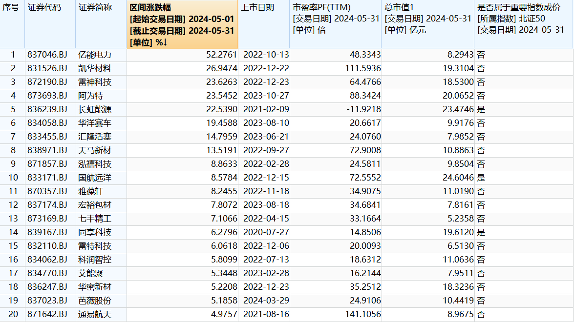The width and height of the screenshot is (575, 322).
Task: Select the stock name 雷神科技
Action: click(x=95, y=82)
